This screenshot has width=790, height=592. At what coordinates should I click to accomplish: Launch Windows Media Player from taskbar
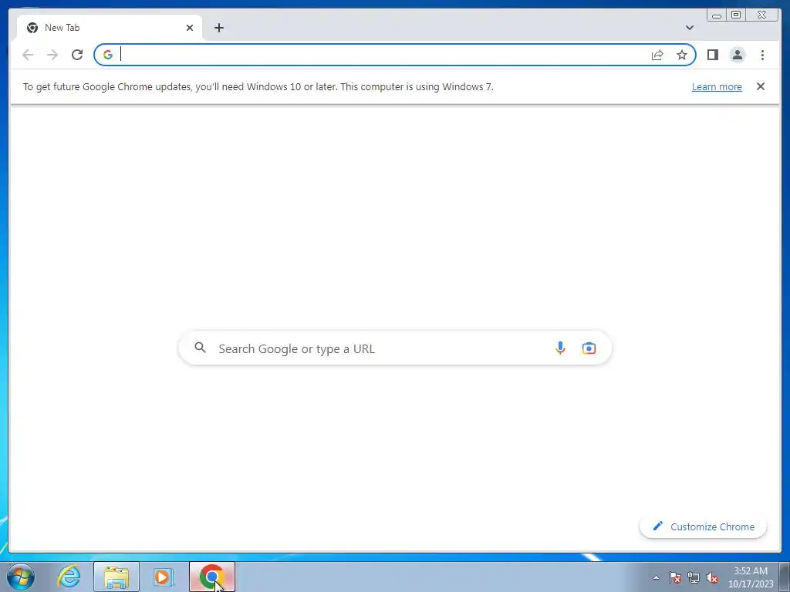(164, 577)
